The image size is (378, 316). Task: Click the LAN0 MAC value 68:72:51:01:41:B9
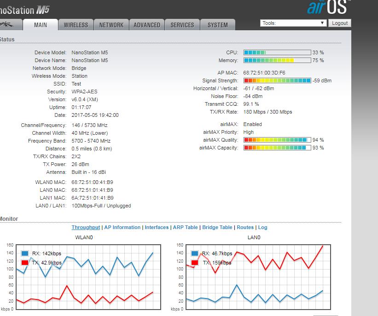93,190
